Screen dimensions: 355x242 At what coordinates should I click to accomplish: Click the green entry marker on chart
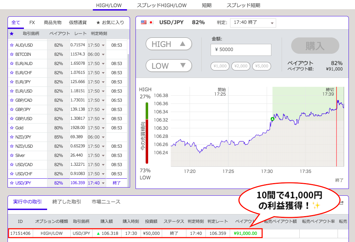(x=272, y=119)
